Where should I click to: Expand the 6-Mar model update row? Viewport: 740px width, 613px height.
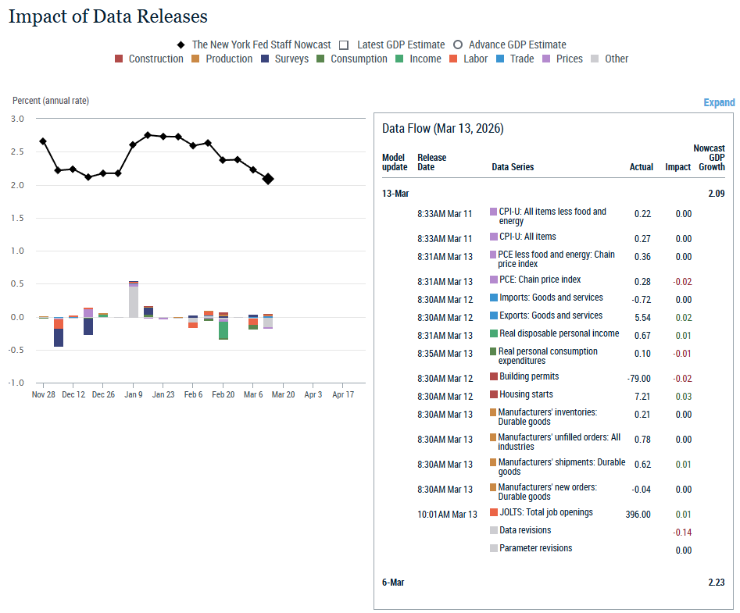(x=393, y=583)
